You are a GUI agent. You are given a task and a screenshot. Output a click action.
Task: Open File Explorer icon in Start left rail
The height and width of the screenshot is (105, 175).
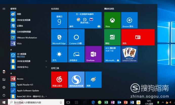(x=4, y=80)
